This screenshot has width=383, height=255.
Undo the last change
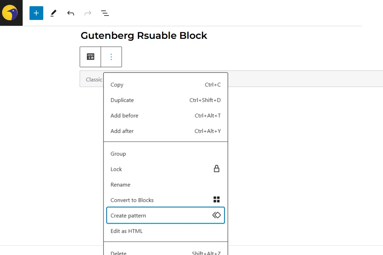coord(70,13)
